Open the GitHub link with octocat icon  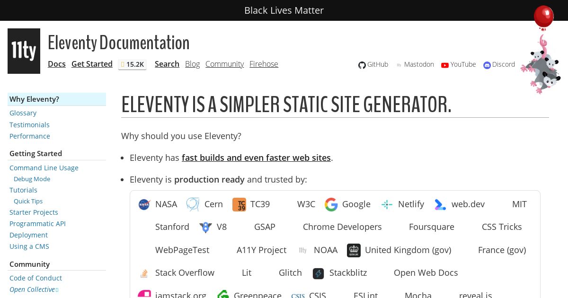[x=373, y=65]
